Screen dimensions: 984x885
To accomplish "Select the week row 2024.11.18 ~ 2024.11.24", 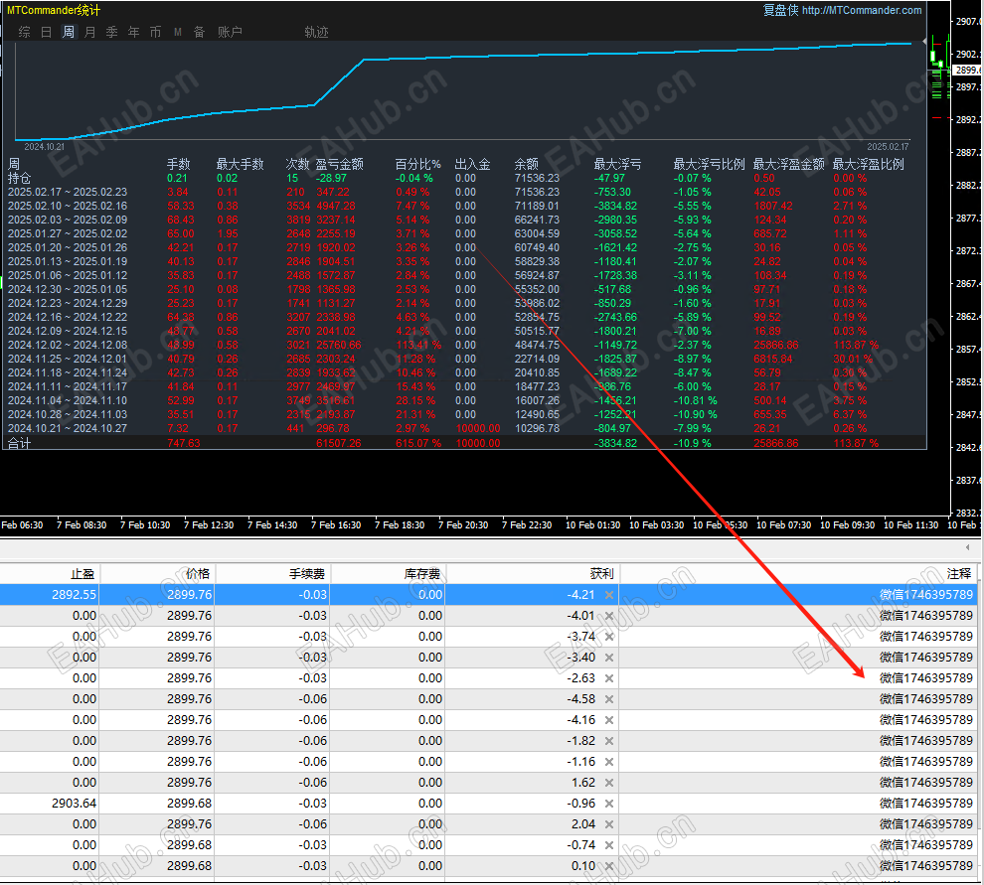I will (464, 372).
